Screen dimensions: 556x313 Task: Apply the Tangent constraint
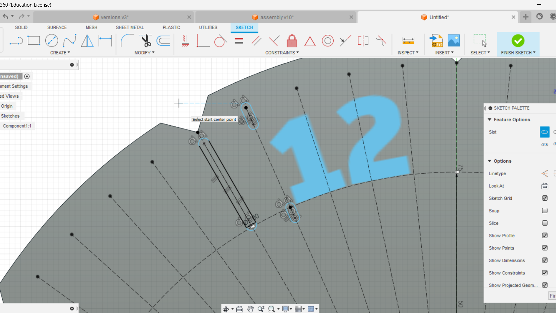220,41
